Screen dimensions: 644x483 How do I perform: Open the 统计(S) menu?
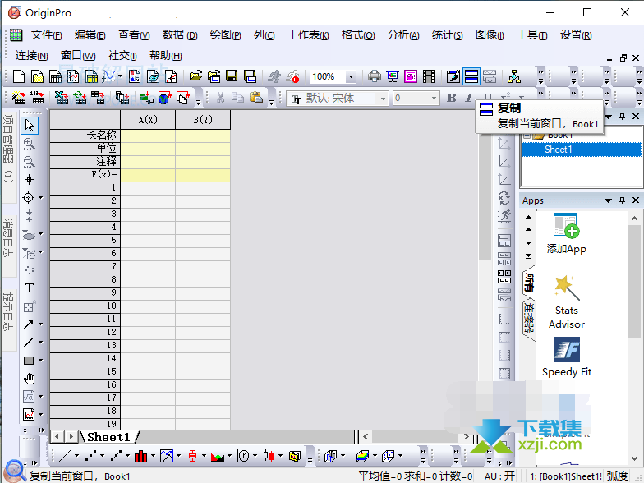(x=447, y=35)
